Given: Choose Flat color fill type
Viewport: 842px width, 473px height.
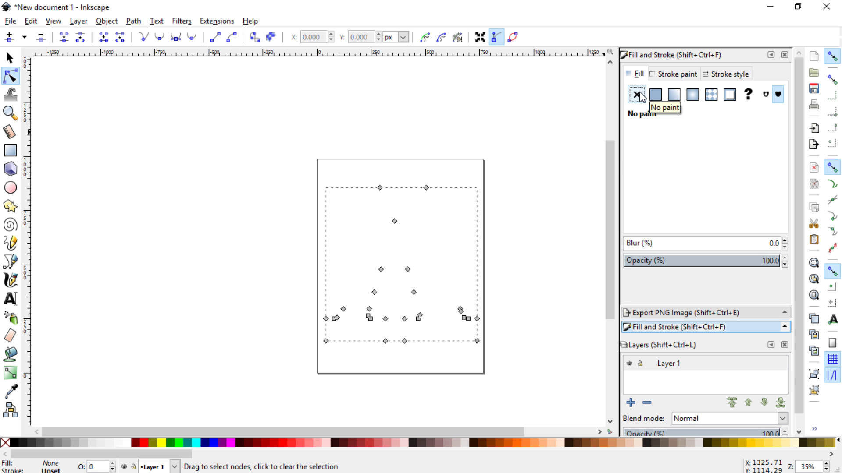Looking at the screenshot, I should 656,94.
